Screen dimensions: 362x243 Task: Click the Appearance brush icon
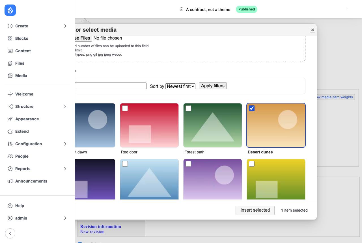[x=10, y=119]
